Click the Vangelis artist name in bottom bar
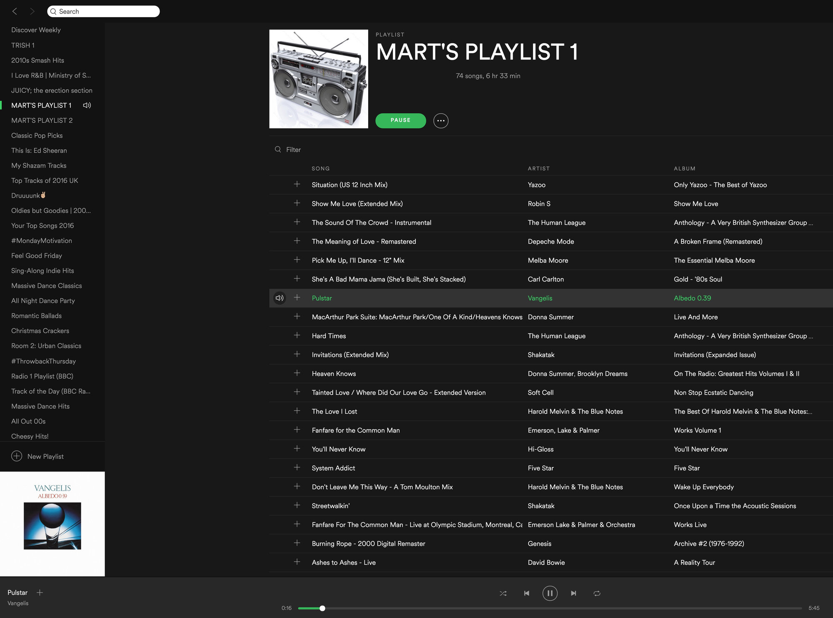This screenshot has width=833, height=618. pos(18,603)
